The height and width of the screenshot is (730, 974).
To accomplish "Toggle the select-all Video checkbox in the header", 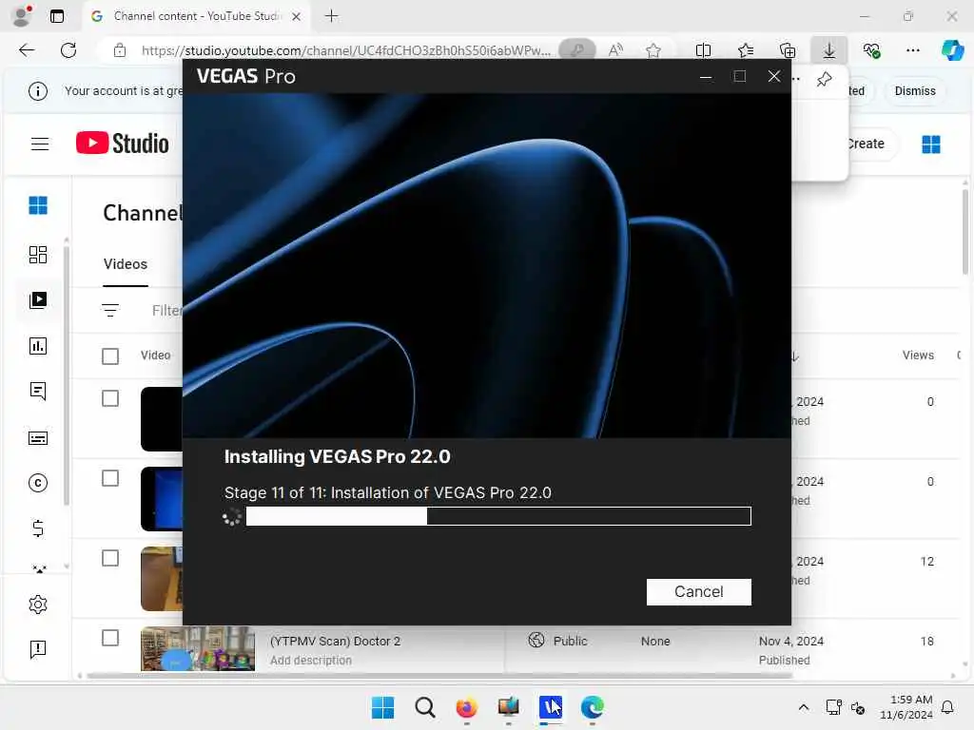I will tap(110, 355).
